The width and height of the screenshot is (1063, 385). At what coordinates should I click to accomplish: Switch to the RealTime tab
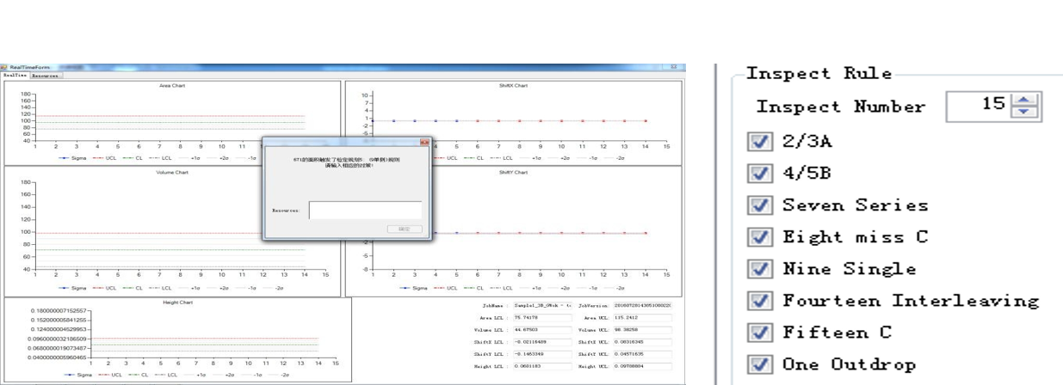(15, 76)
